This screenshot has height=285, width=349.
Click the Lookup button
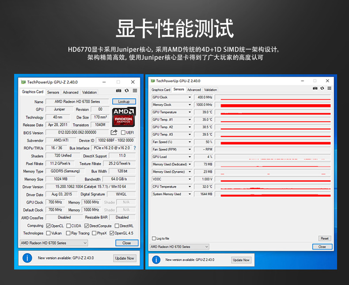coord(124,101)
